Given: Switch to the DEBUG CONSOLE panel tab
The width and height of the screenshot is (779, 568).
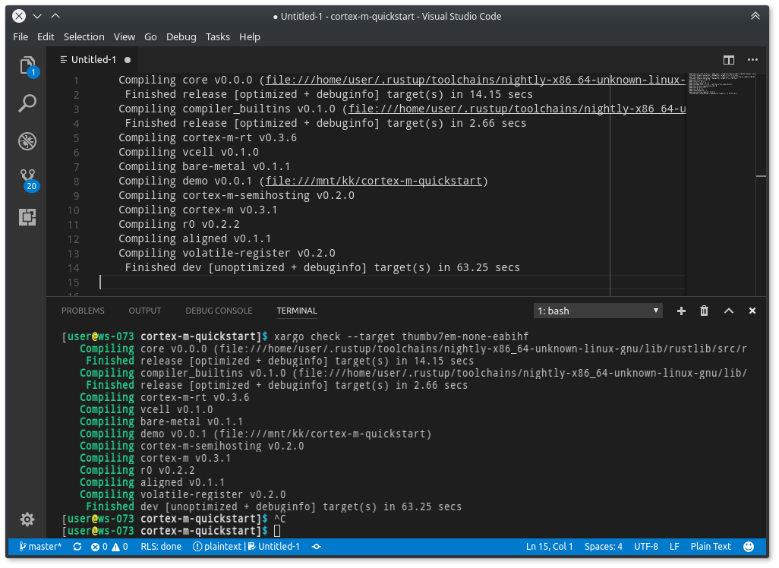Looking at the screenshot, I should point(219,311).
